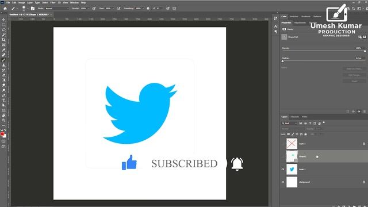Open brush smoothing options gear
Image resolution: width=368 pixels, height=207 pixels.
[148, 9]
